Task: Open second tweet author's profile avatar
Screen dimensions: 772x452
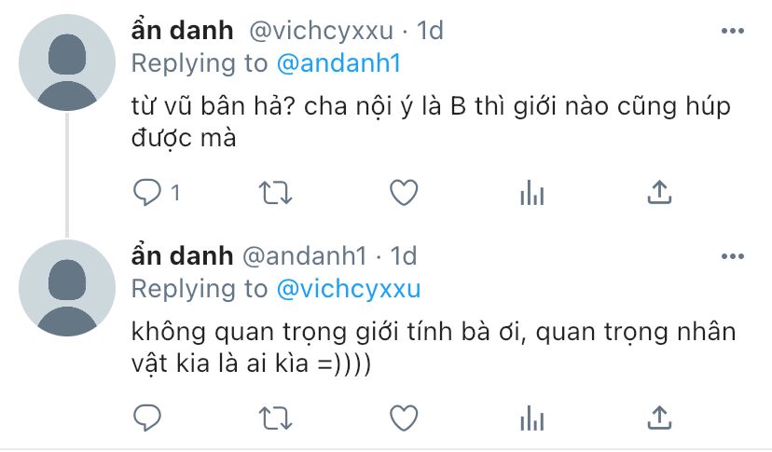Action: point(67,288)
